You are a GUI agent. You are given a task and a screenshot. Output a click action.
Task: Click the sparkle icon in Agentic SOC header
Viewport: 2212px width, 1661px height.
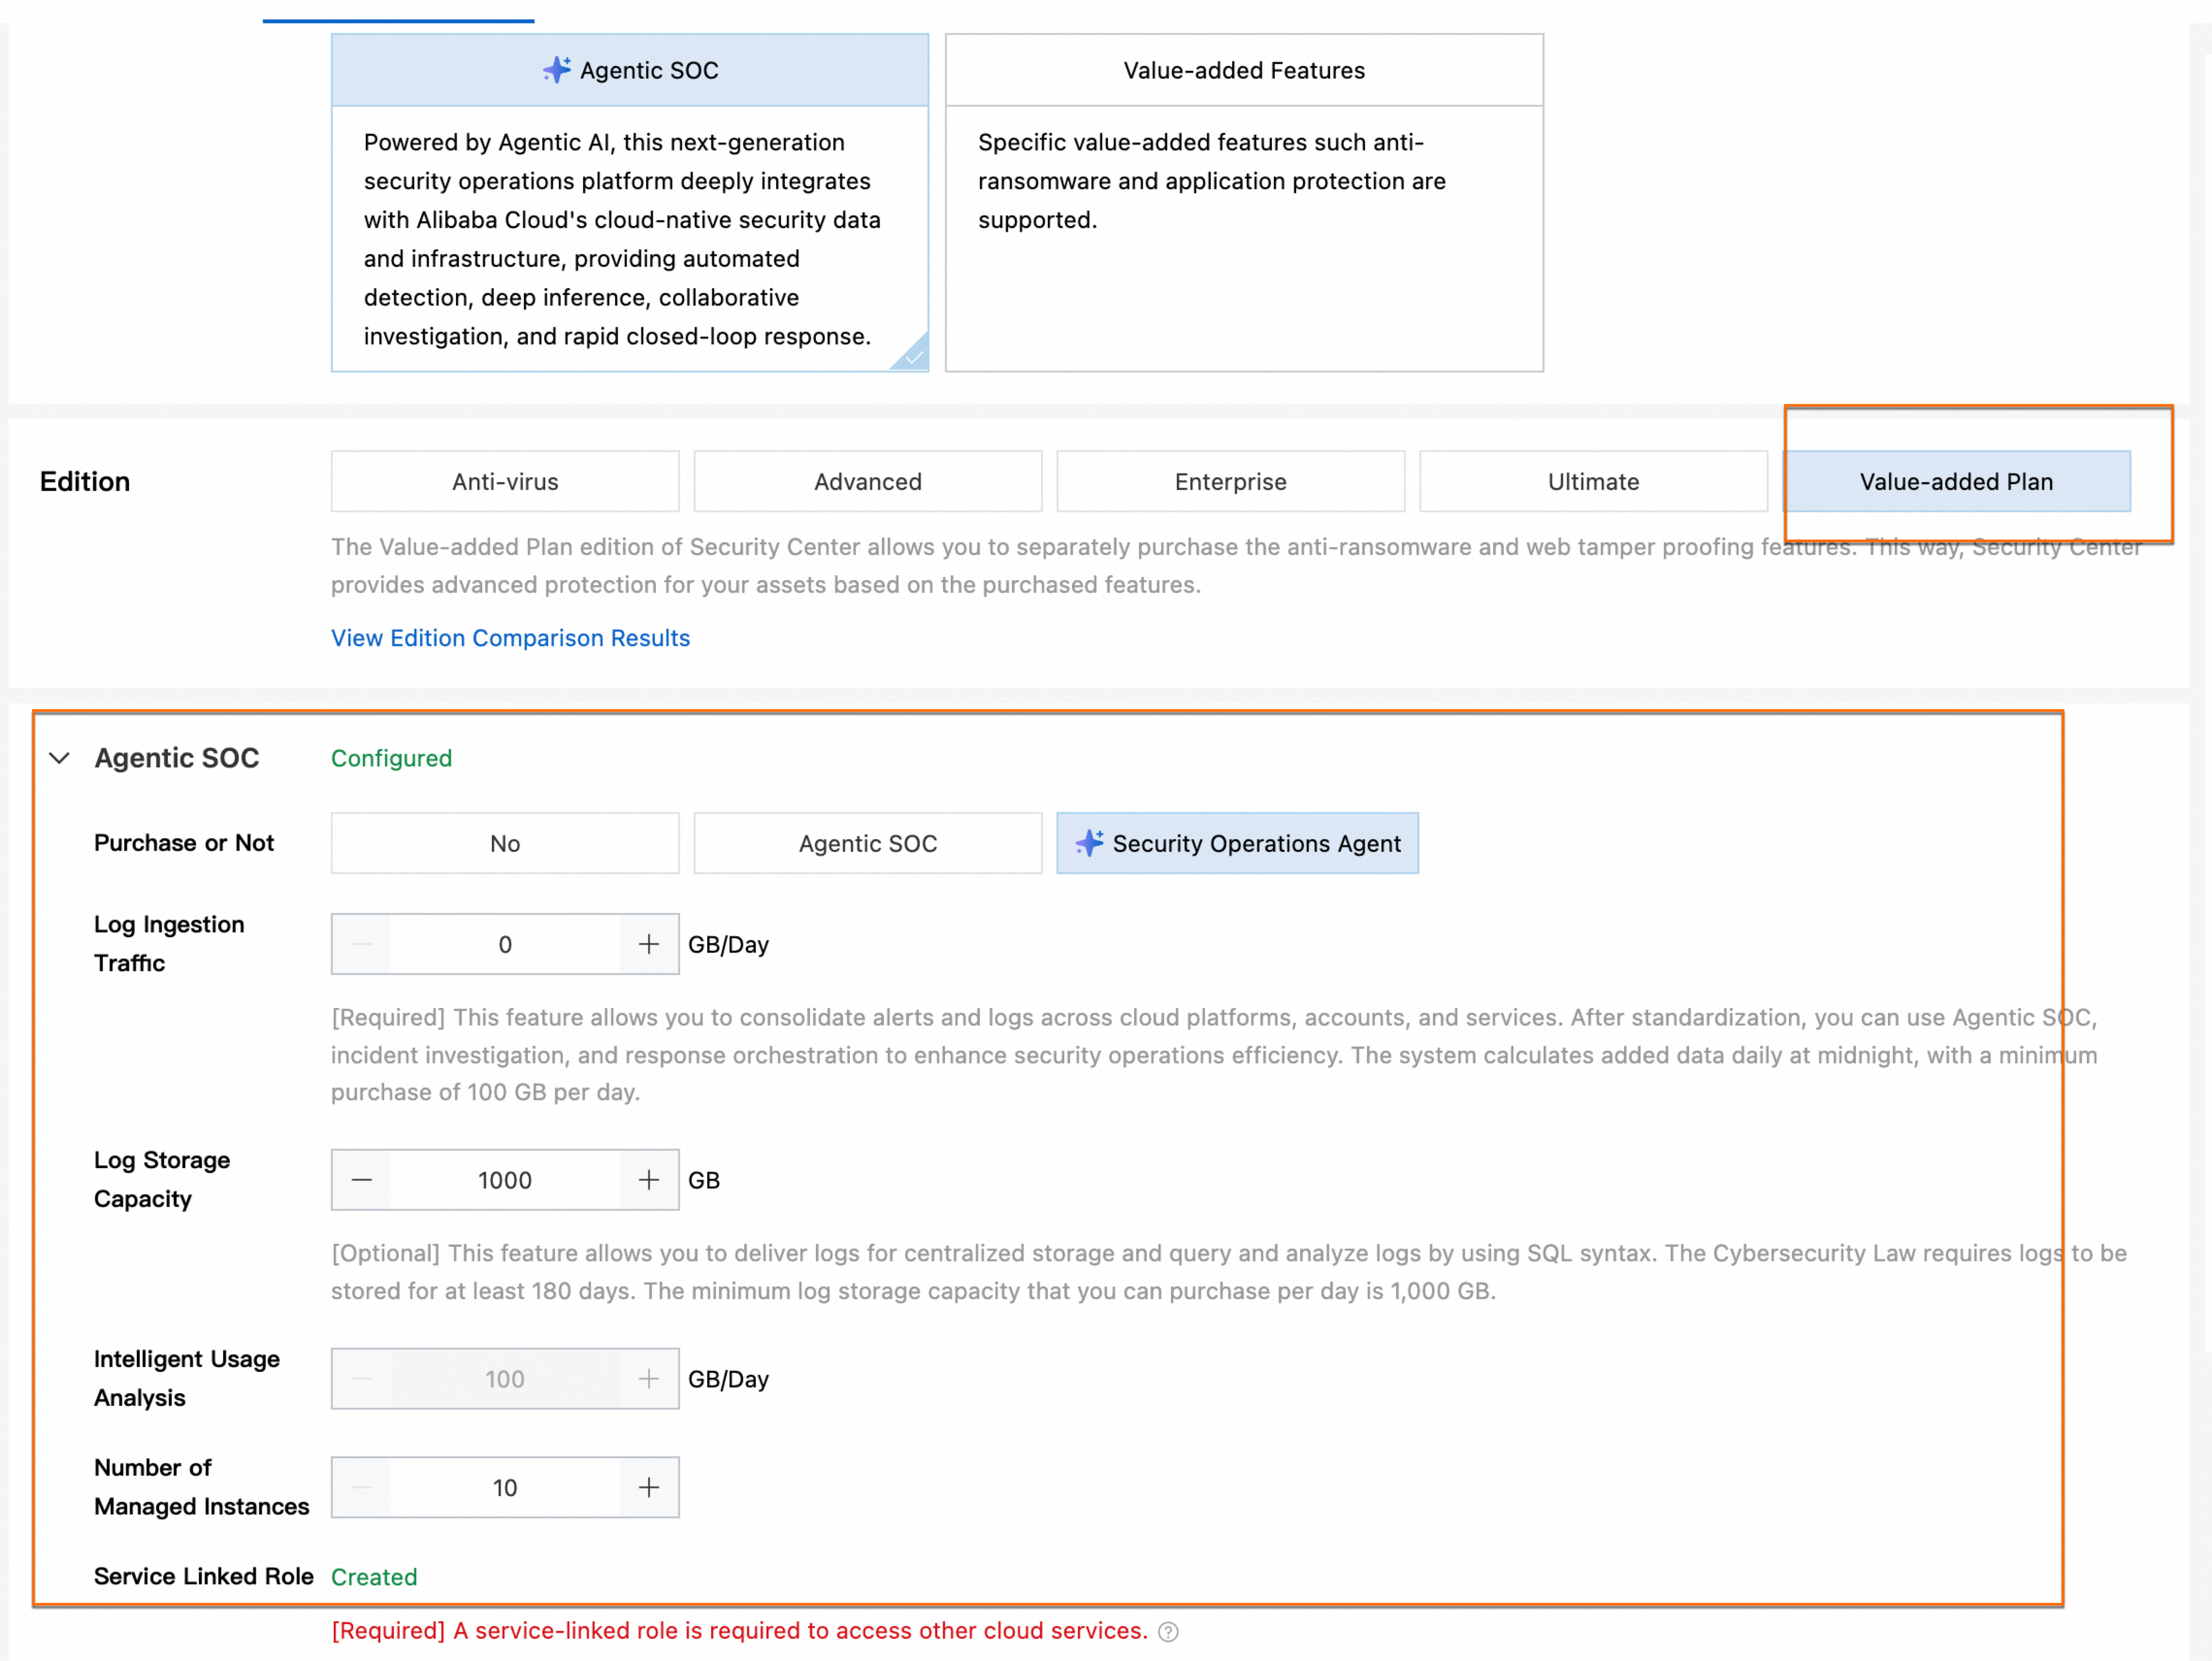tap(557, 70)
